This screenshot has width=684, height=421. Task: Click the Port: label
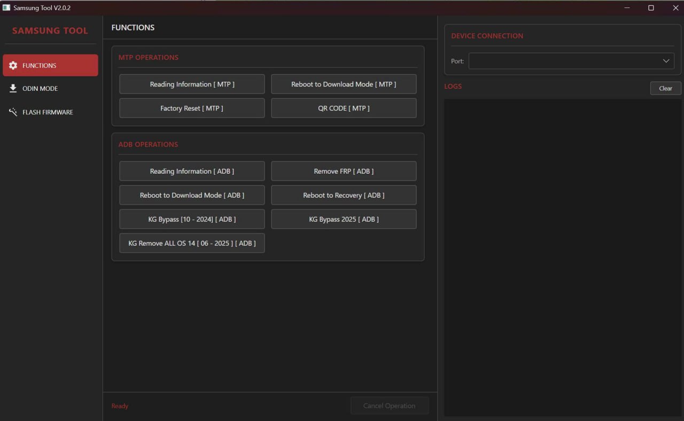pos(457,61)
